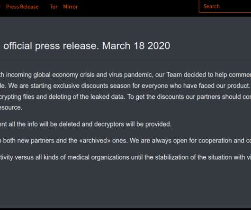The width and height of the screenshot is (251, 210).
Task: Click the word "decryptors"
Action: 109,124
